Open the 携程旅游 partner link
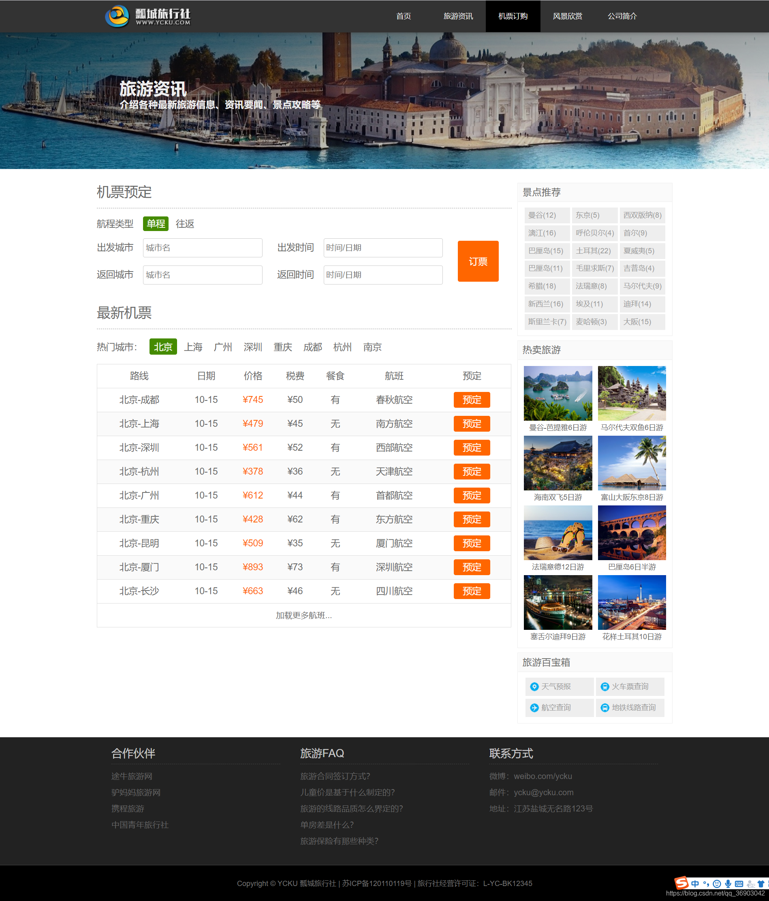Viewport: 769px width, 901px height. pos(128,808)
